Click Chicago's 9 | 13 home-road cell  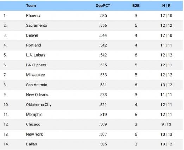click(x=166, y=124)
